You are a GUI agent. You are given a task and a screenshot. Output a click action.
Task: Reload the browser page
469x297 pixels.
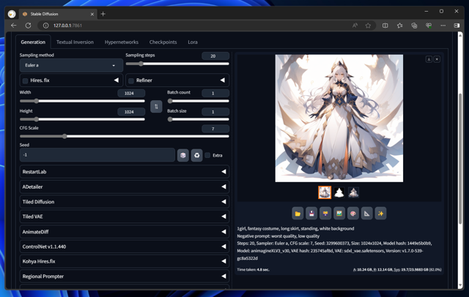(x=28, y=26)
